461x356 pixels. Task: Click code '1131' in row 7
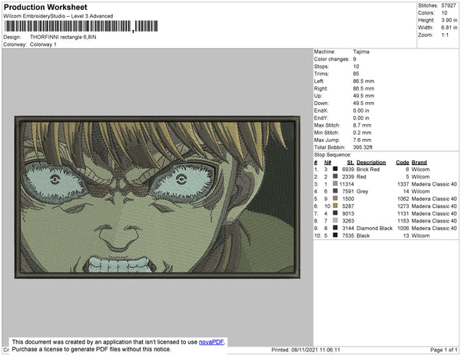point(403,213)
